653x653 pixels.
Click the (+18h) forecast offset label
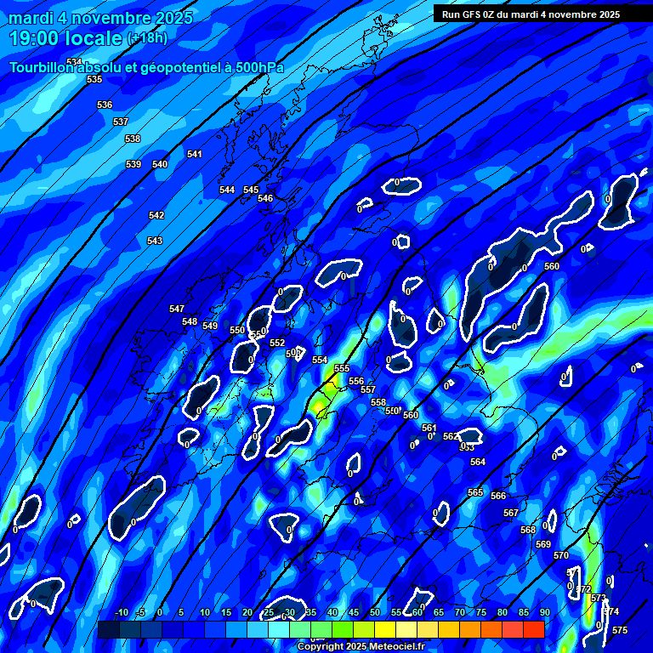(147, 38)
